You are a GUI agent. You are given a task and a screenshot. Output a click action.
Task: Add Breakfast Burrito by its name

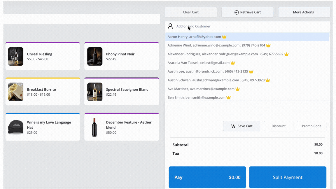click(x=41, y=89)
